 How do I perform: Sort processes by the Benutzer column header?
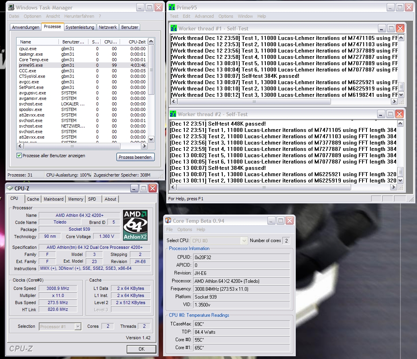(x=74, y=42)
